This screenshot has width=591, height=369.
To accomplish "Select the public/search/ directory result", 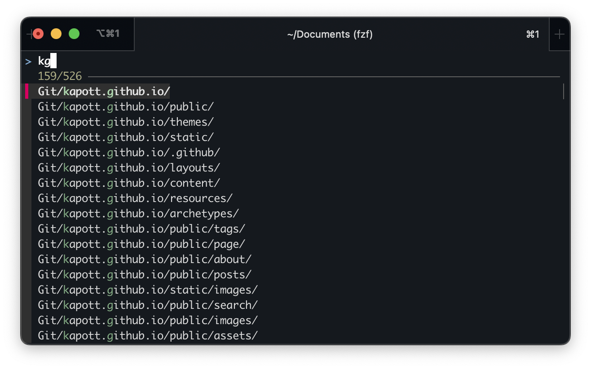I will [x=148, y=305].
